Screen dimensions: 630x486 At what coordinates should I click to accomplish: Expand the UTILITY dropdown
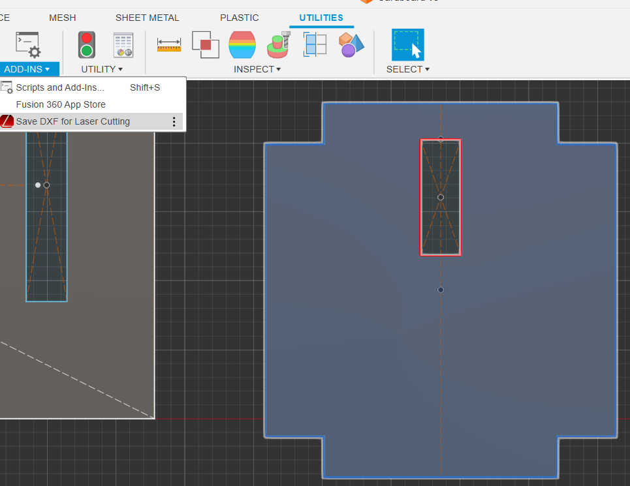pyautogui.click(x=102, y=69)
